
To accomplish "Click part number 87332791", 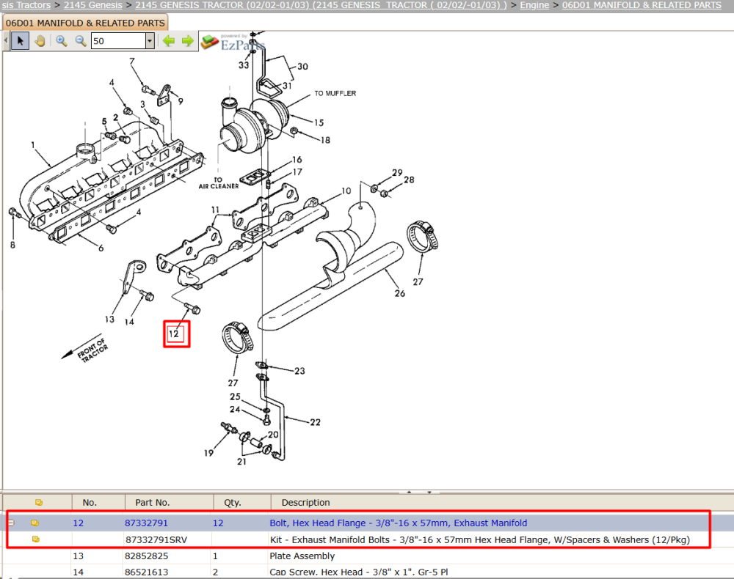I will [146, 523].
